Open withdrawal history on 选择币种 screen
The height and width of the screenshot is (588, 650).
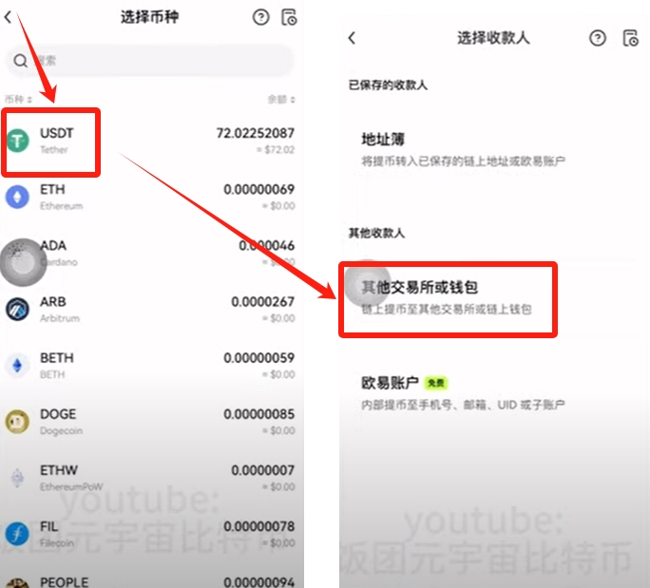point(289,17)
